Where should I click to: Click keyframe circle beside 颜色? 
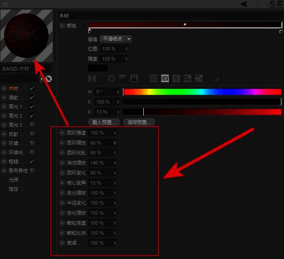tap(62, 26)
